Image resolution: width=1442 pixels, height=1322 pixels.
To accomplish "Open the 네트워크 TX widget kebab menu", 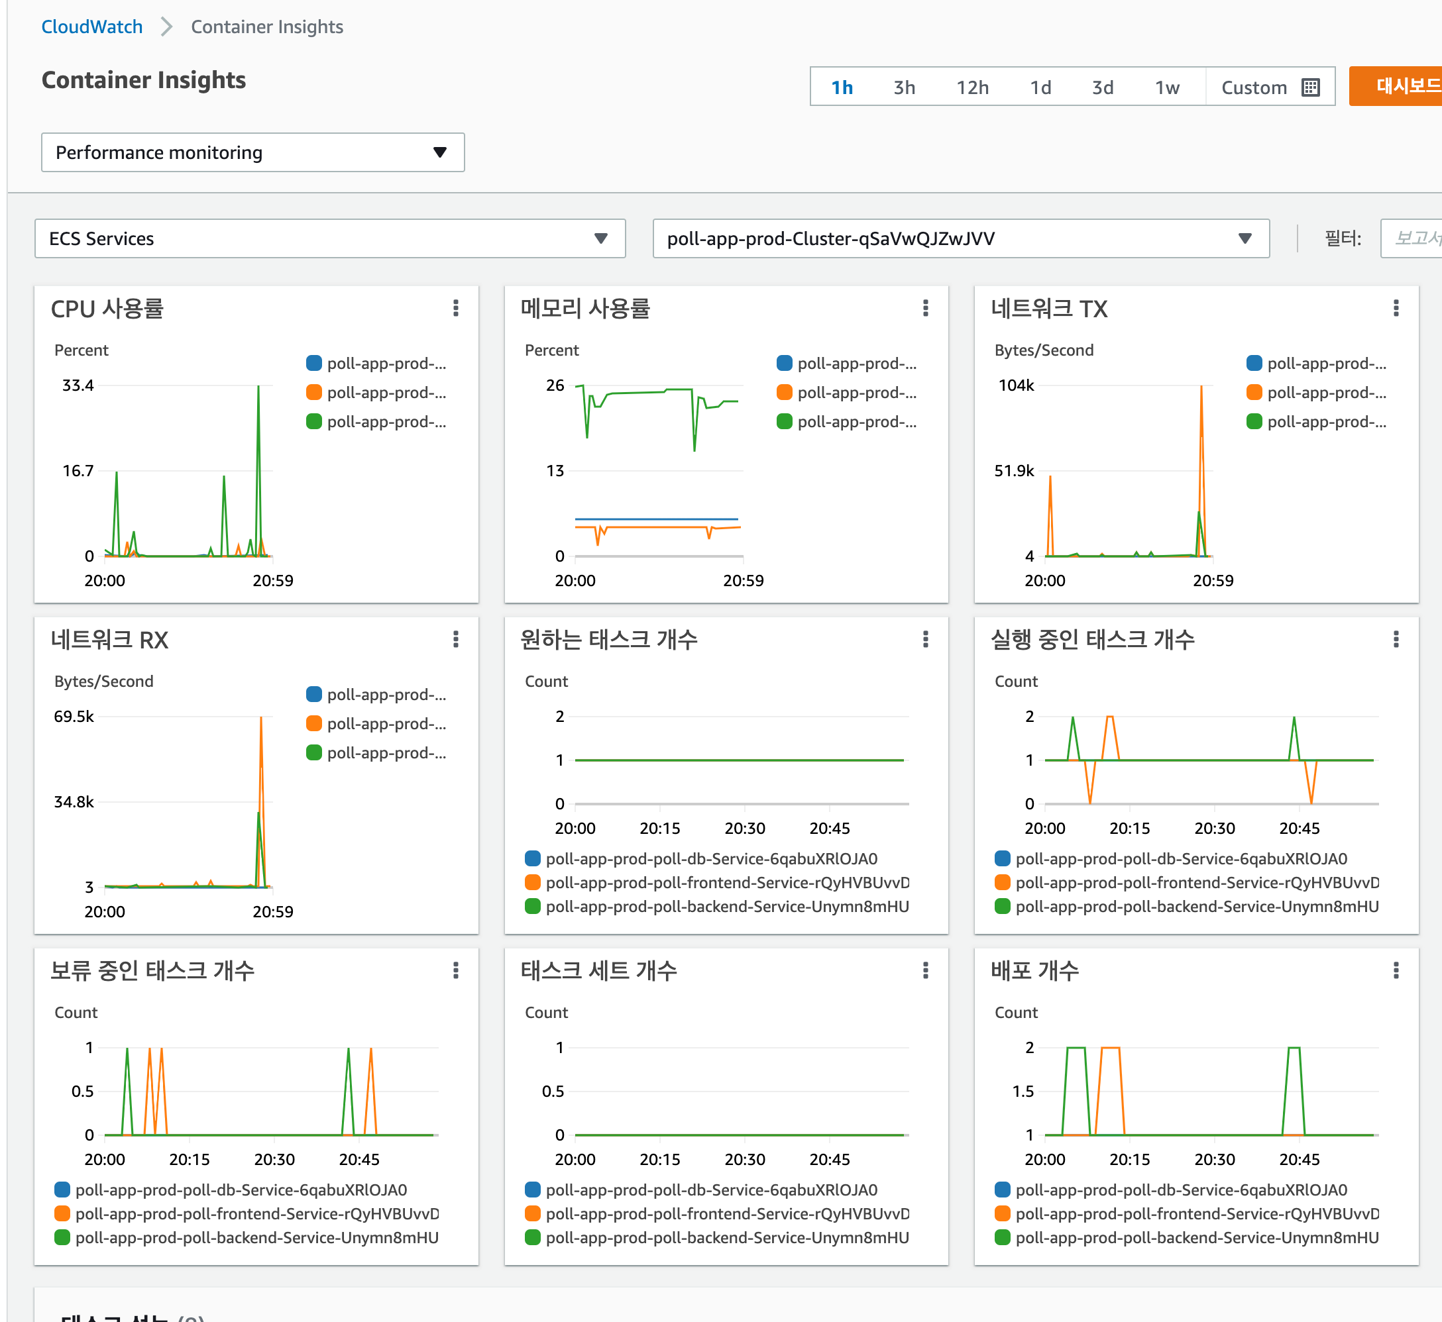I will [x=1396, y=309].
